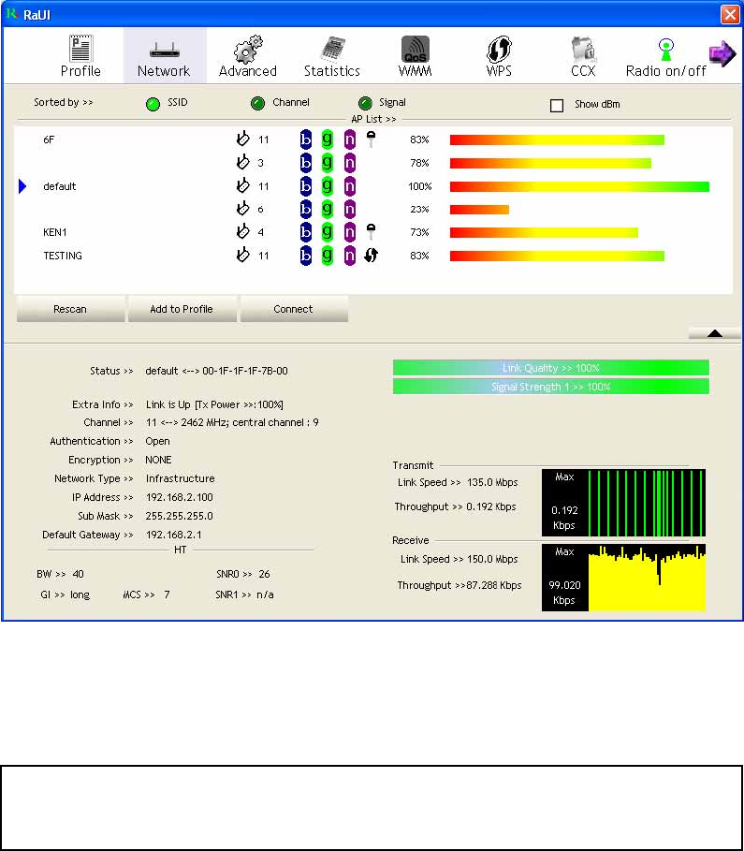The width and height of the screenshot is (744, 851).
Task: Select the Network router icon
Action: [x=164, y=51]
